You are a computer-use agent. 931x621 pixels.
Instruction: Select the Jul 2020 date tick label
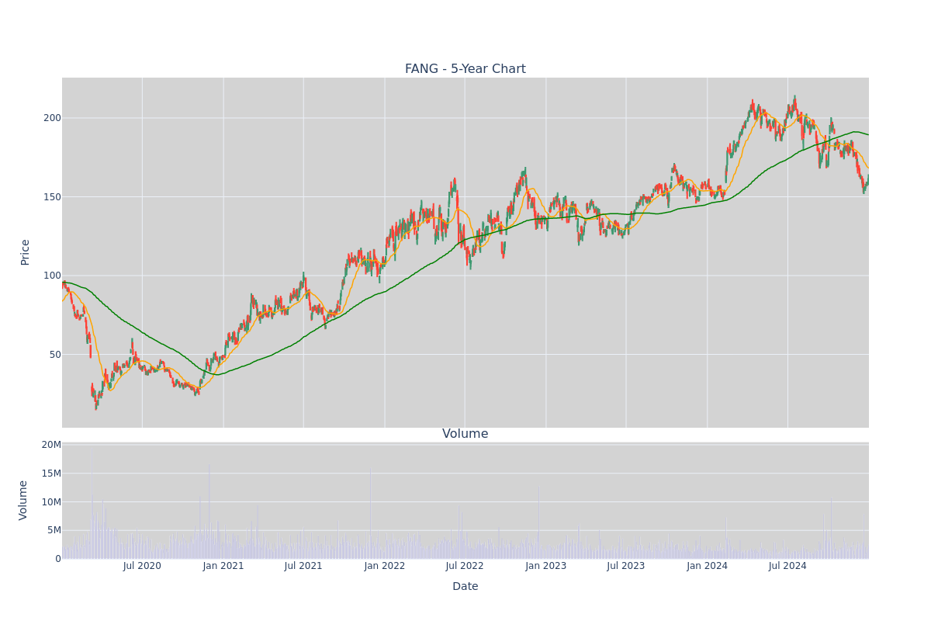pos(142,566)
